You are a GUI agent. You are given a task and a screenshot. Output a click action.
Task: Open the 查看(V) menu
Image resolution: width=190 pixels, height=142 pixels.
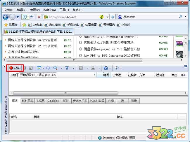35,10
